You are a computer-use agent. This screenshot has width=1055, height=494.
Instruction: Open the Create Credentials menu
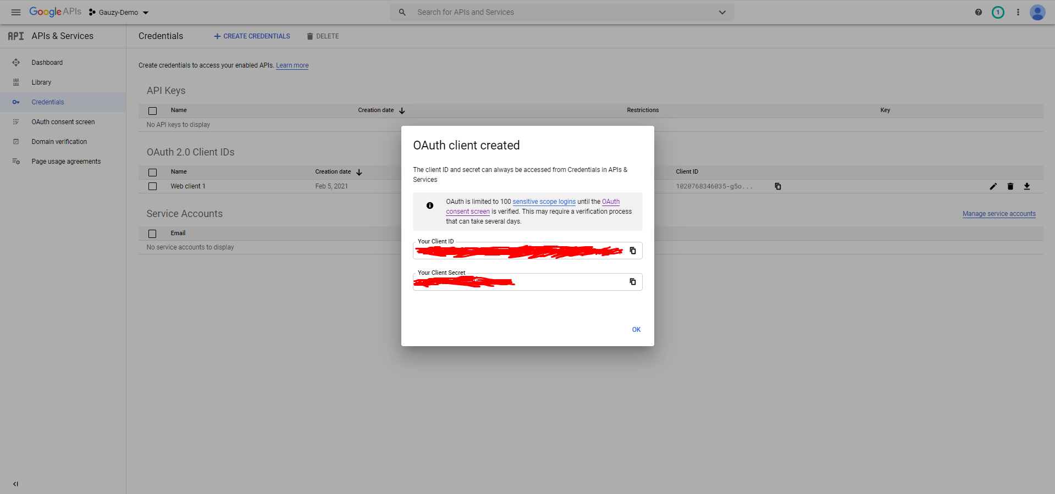252,36
